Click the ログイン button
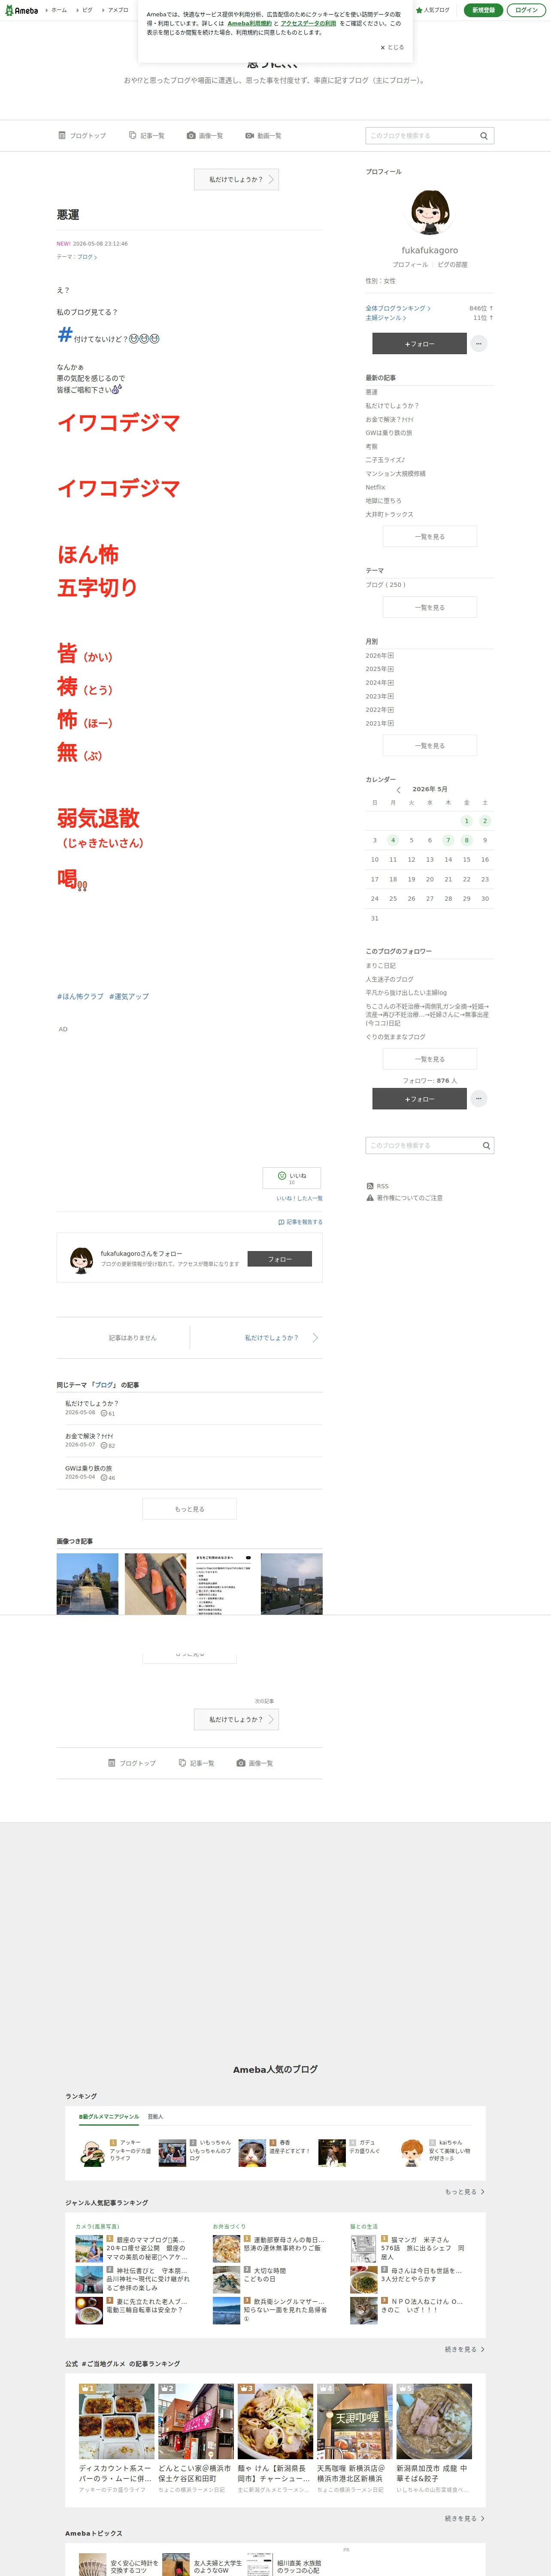This screenshot has height=2576, width=551. 526,10
